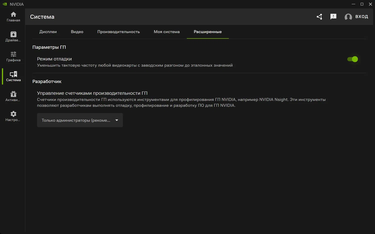Close the NVIDIA window

point(370,4)
